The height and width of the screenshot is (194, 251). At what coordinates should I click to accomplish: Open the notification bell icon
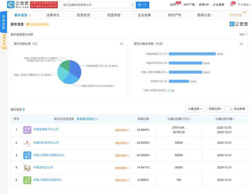(x=231, y=5)
